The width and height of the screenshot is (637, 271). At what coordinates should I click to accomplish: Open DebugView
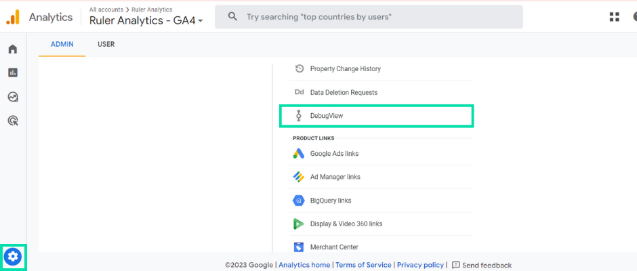[377, 116]
